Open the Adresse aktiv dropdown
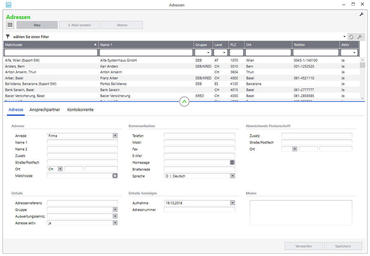 point(115,223)
